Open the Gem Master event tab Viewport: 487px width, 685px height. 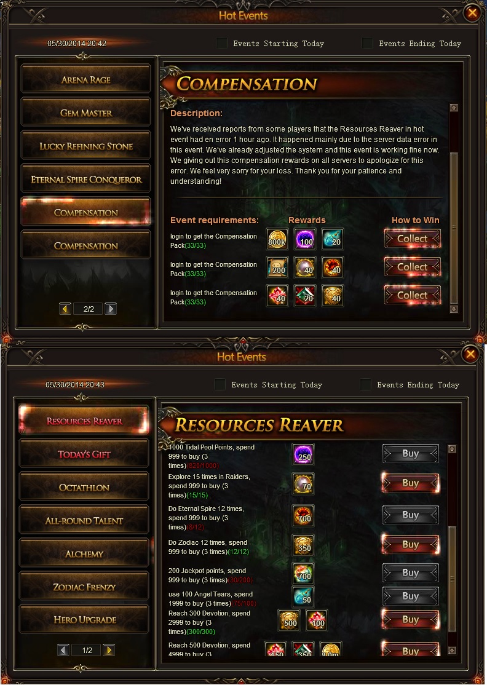click(x=86, y=113)
